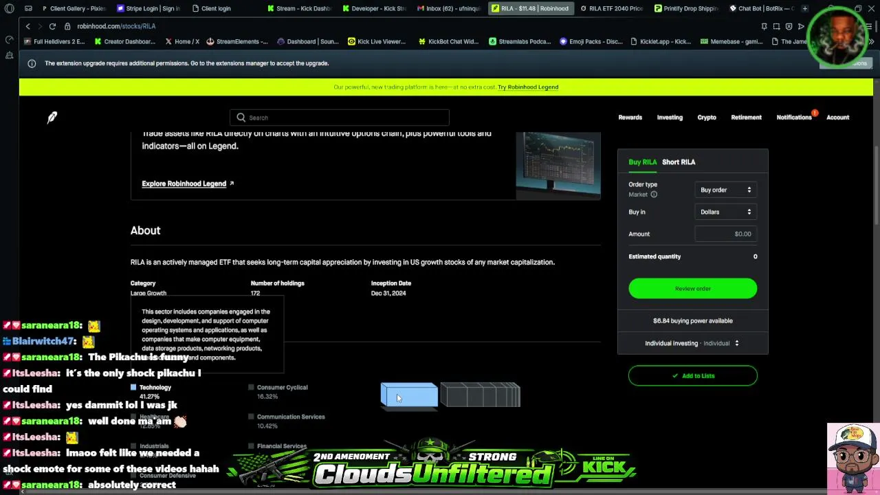Open KickBot Chat Widget bookmark

[448, 41]
